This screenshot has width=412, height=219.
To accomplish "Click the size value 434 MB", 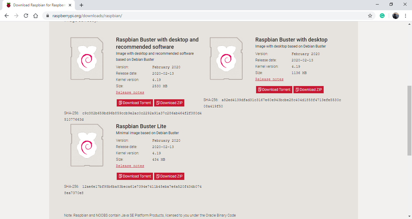I will click(159, 159).
